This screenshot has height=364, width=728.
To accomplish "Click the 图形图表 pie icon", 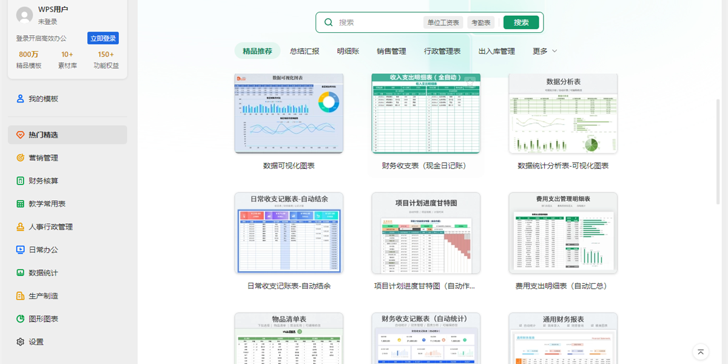I will point(20,319).
